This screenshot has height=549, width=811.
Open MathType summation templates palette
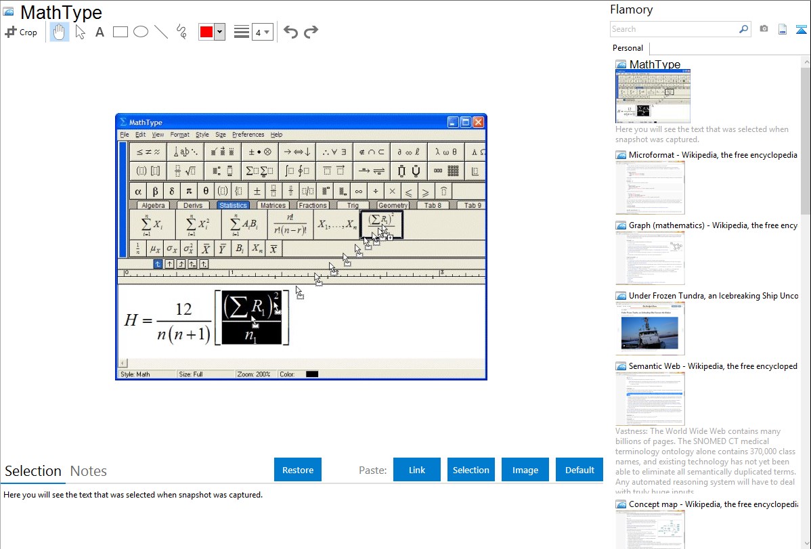(260, 171)
